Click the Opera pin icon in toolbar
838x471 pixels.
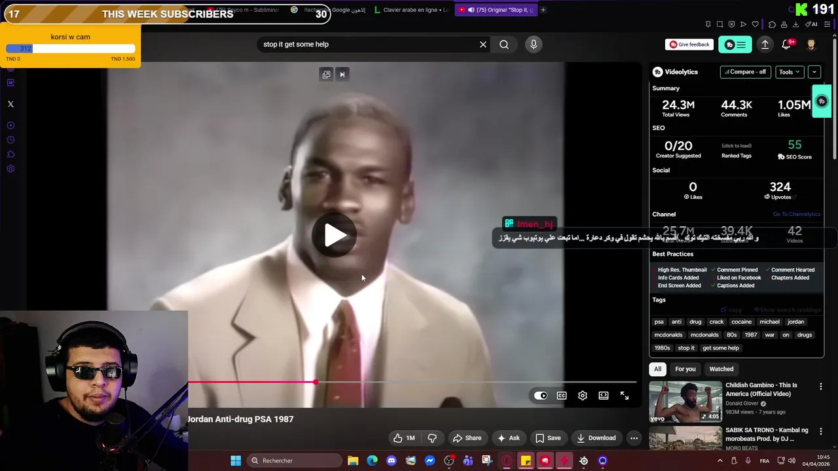click(708, 24)
